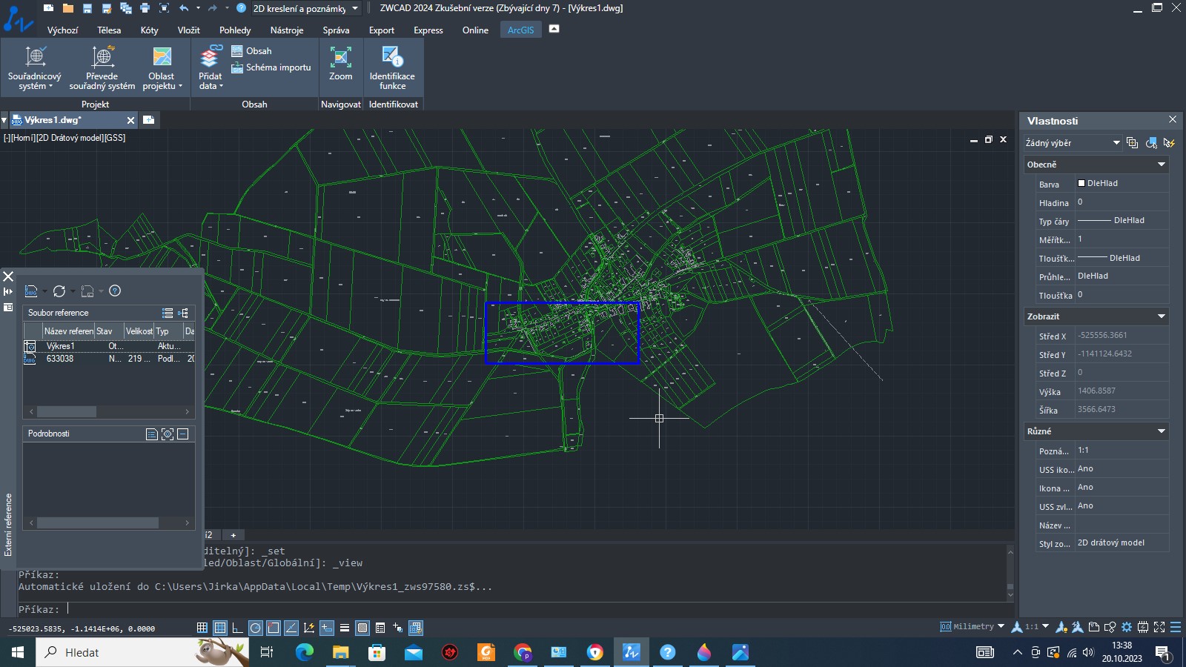Click annotation visibility icon in status bar
1186x667 pixels.
(x=1061, y=627)
